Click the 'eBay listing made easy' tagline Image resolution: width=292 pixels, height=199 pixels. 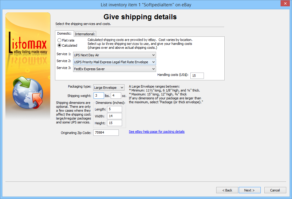31,52
